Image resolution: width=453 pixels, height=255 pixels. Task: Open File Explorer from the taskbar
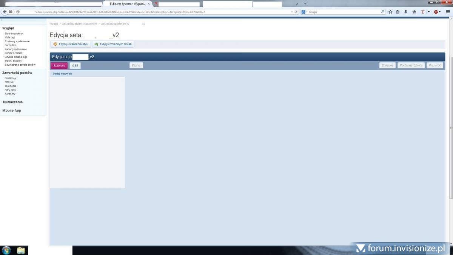coord(21,250)
